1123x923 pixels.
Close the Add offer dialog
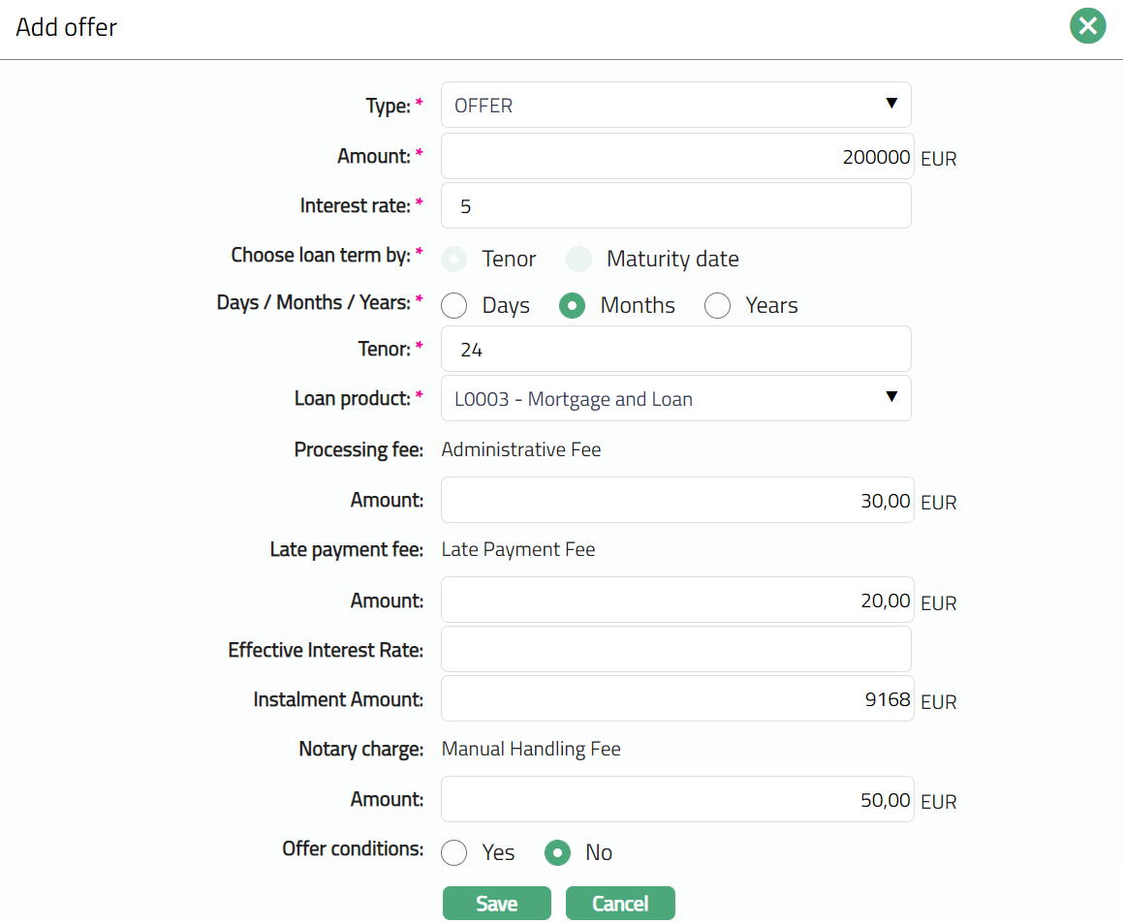click(1087, 26)
